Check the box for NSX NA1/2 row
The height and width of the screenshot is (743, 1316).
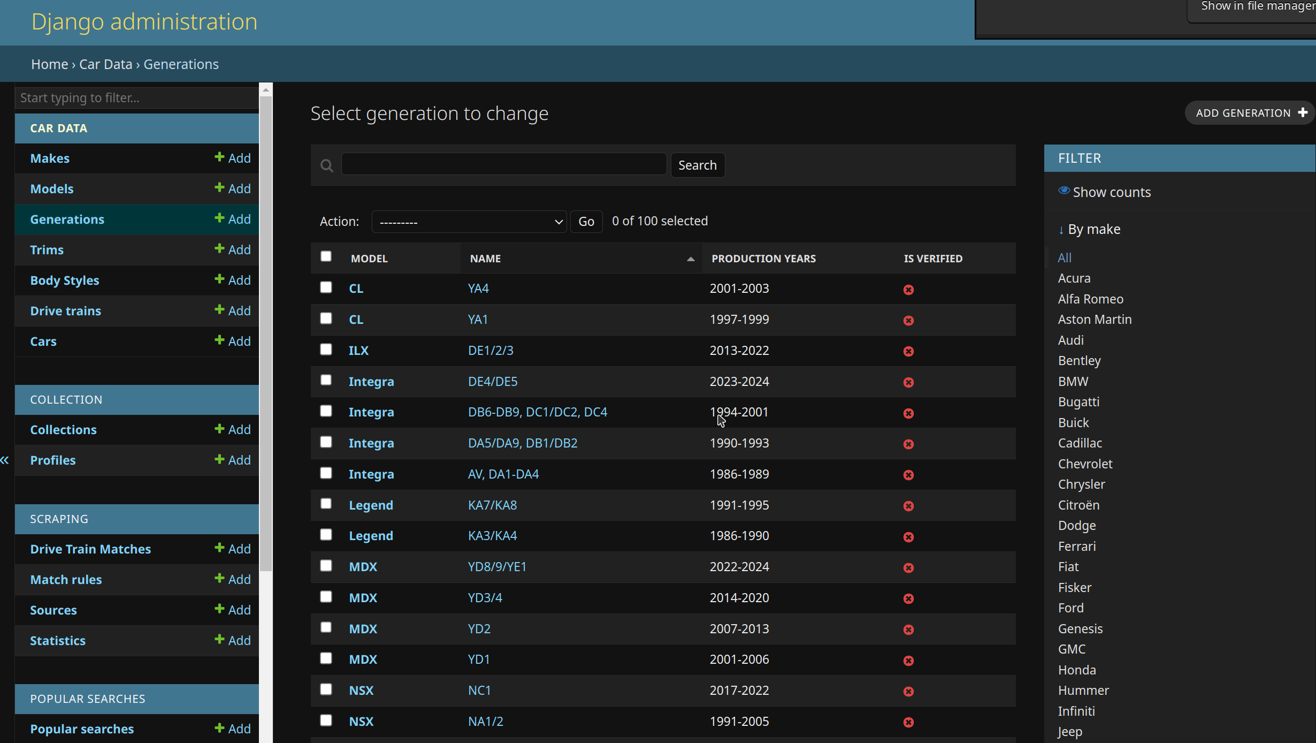[x=326, y=721]
